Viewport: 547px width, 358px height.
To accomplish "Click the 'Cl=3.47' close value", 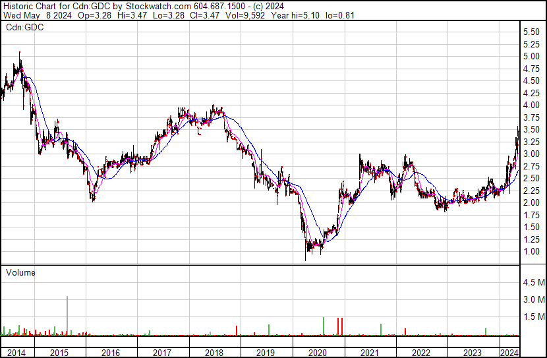I will coord(205,15).
